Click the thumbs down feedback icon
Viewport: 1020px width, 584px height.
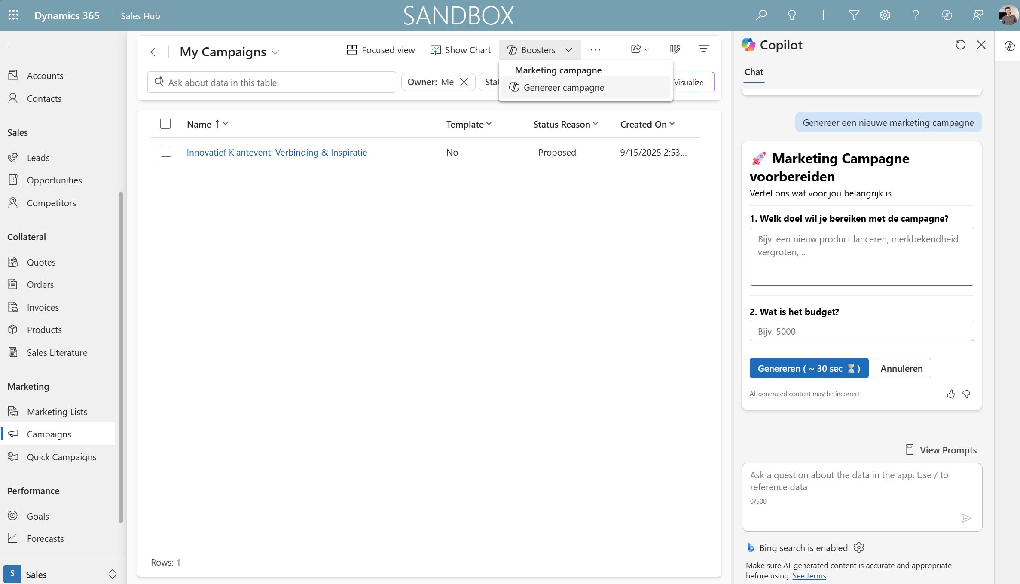(x=966, y=394)
